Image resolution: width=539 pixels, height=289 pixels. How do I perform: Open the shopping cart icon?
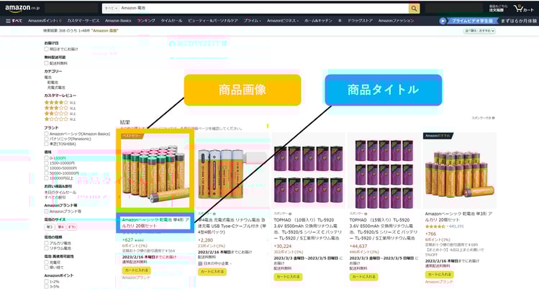click(523, 9)
